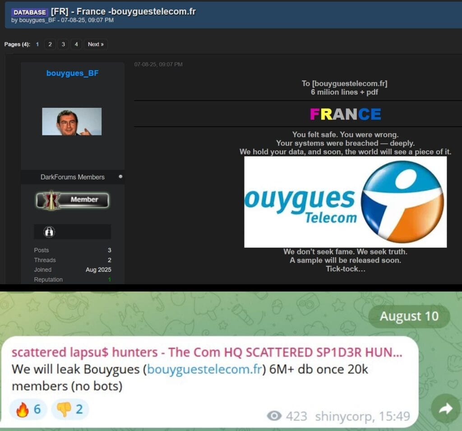Click the Member rank badge
The width and height of the screenshot is (462, 431).
tap(73, 200)
